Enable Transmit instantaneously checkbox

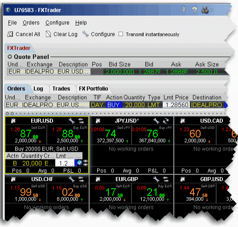(121, 34)
